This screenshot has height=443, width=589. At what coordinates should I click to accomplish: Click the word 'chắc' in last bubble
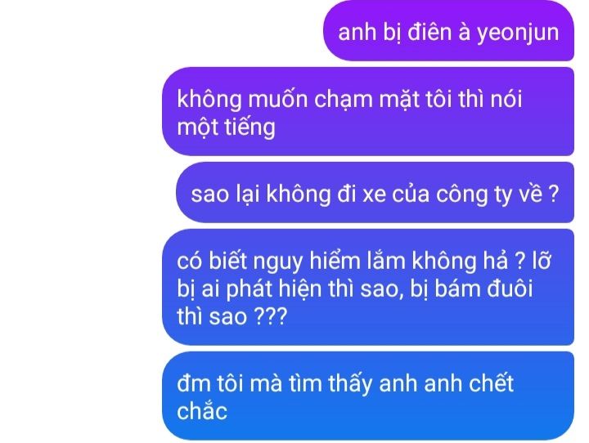point(202,410)
